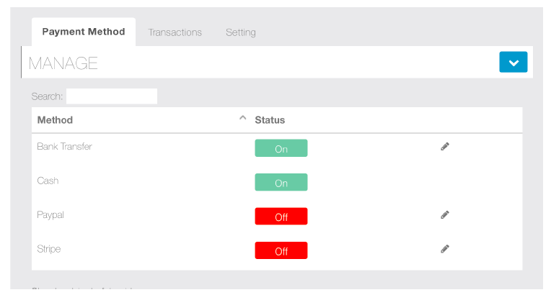Click the edit pencil for Bank Transfer

(x=445, y=147)
